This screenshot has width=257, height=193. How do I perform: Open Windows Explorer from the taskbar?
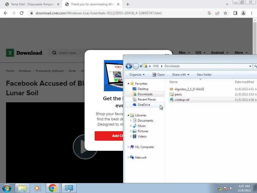(22, 188)
